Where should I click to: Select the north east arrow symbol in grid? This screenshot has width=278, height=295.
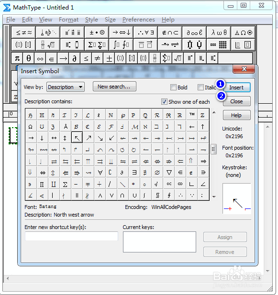coord(89,138)
